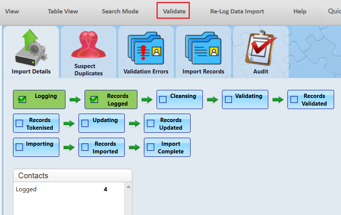Image resolution: width=341 pixels, height=215 pixels.
Task: Open the Suspect Duplicates red figures icon
Action: 88,44
